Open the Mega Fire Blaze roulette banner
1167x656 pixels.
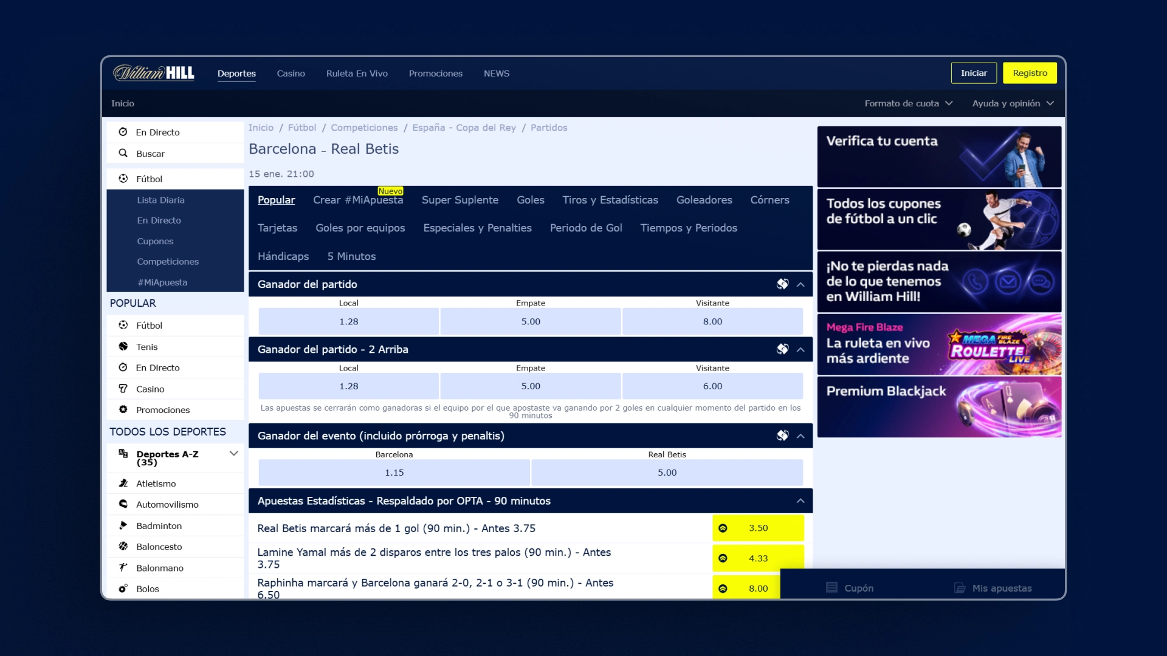pyautogui.click(x=939, y=344)
